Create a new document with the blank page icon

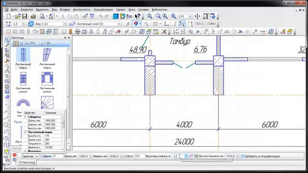click(9, 16)
